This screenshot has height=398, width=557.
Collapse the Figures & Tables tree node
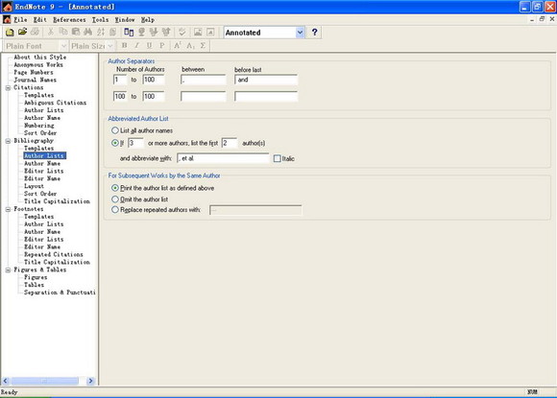coord(8,269)
